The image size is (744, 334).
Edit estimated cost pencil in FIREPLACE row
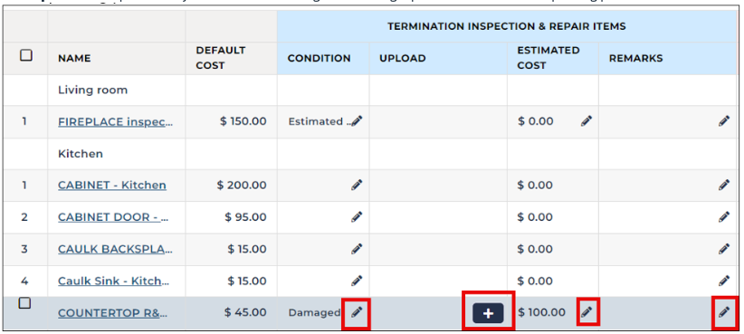(587, 121)
